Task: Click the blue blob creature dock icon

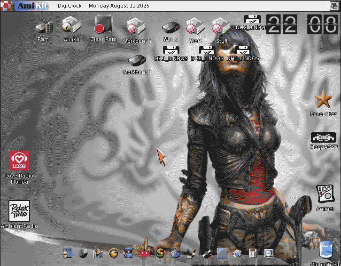Action: [x=175, y=254]
